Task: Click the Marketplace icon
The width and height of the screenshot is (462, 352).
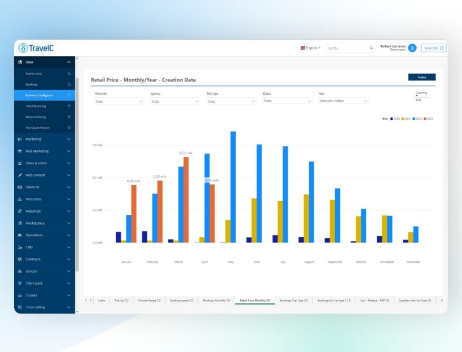Action: [20, 223]
